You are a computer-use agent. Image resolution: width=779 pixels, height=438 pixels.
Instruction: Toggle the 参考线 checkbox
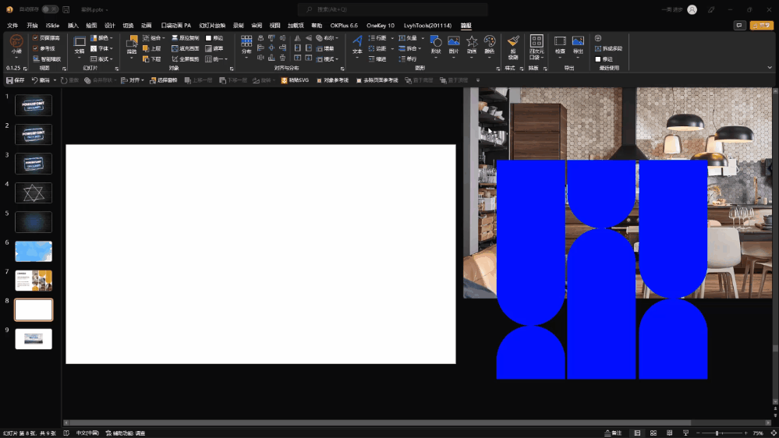coord(35,48)
